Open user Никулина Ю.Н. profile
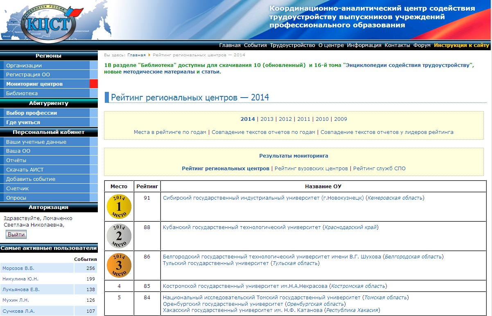This screenshot has height=316, width=492. pos(20,279)
